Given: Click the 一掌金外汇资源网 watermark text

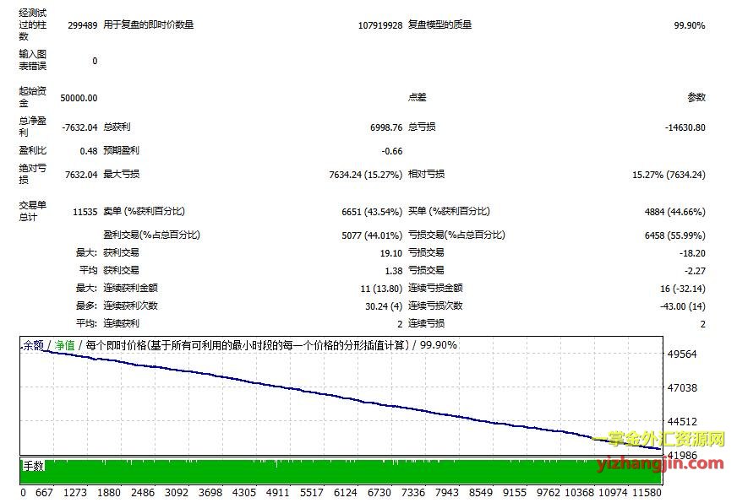Looking at the screenshot, I should point(659,440).
